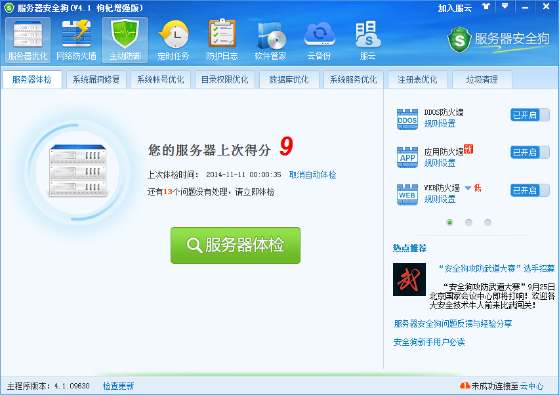The image size is (559, 395).
Task: Open the 防护日志 (Protection Logs) module
Action: point(220,38)
